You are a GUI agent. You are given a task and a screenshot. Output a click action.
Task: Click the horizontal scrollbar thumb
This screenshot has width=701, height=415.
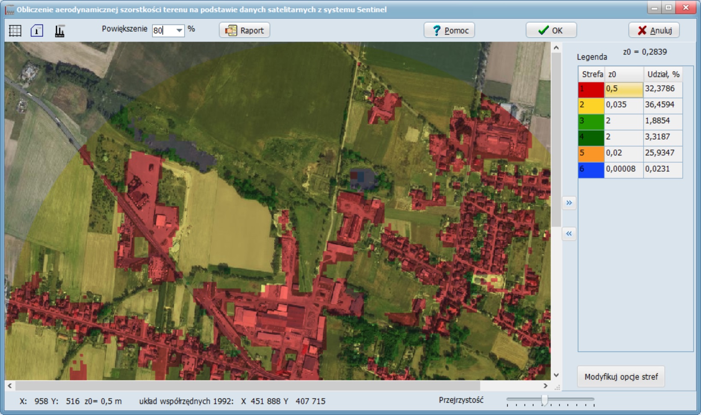click(x=247, y=386)
